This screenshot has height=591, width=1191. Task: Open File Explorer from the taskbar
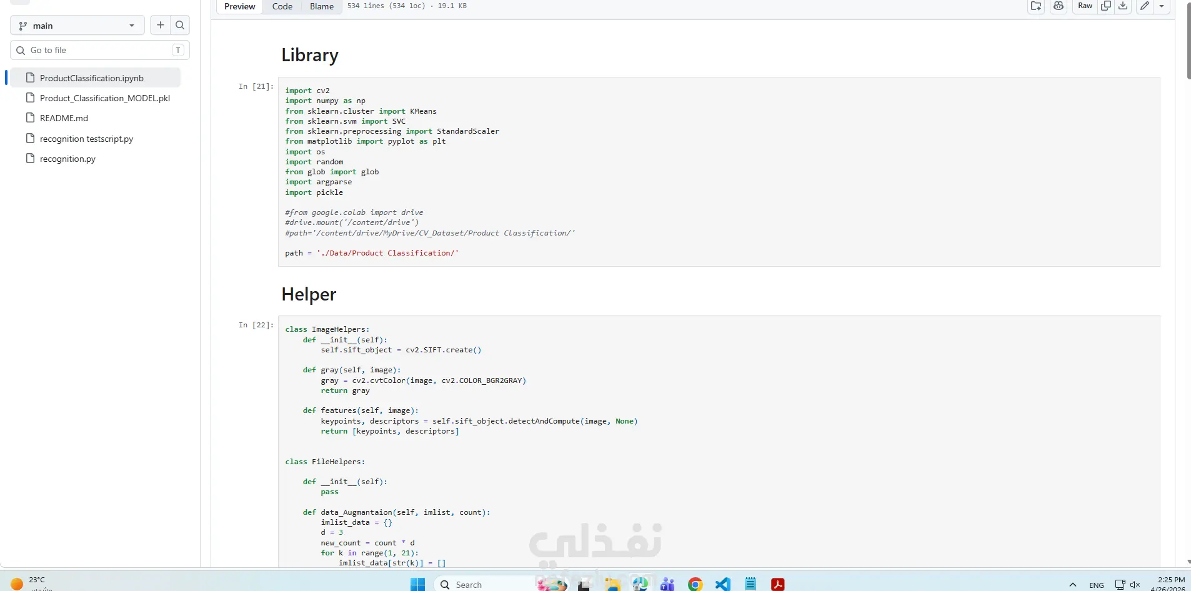click(612, 584)
